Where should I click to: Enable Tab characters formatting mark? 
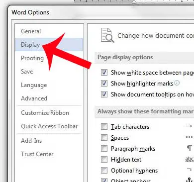pyautogui.click(x=104, y=127)
